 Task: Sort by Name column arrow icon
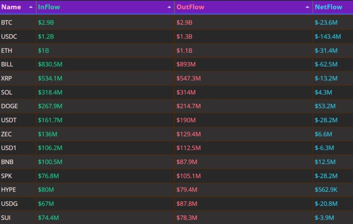click(x=31, y=7)
